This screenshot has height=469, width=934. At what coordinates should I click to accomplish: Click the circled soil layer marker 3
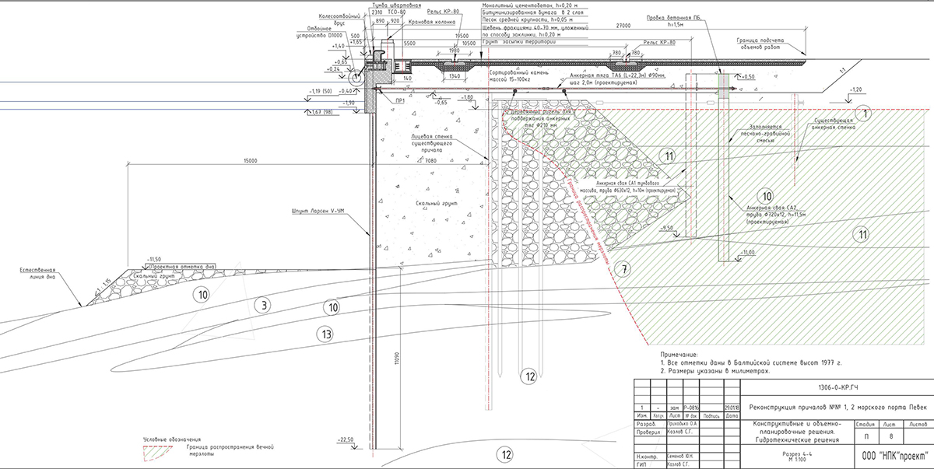coord(265,306)
